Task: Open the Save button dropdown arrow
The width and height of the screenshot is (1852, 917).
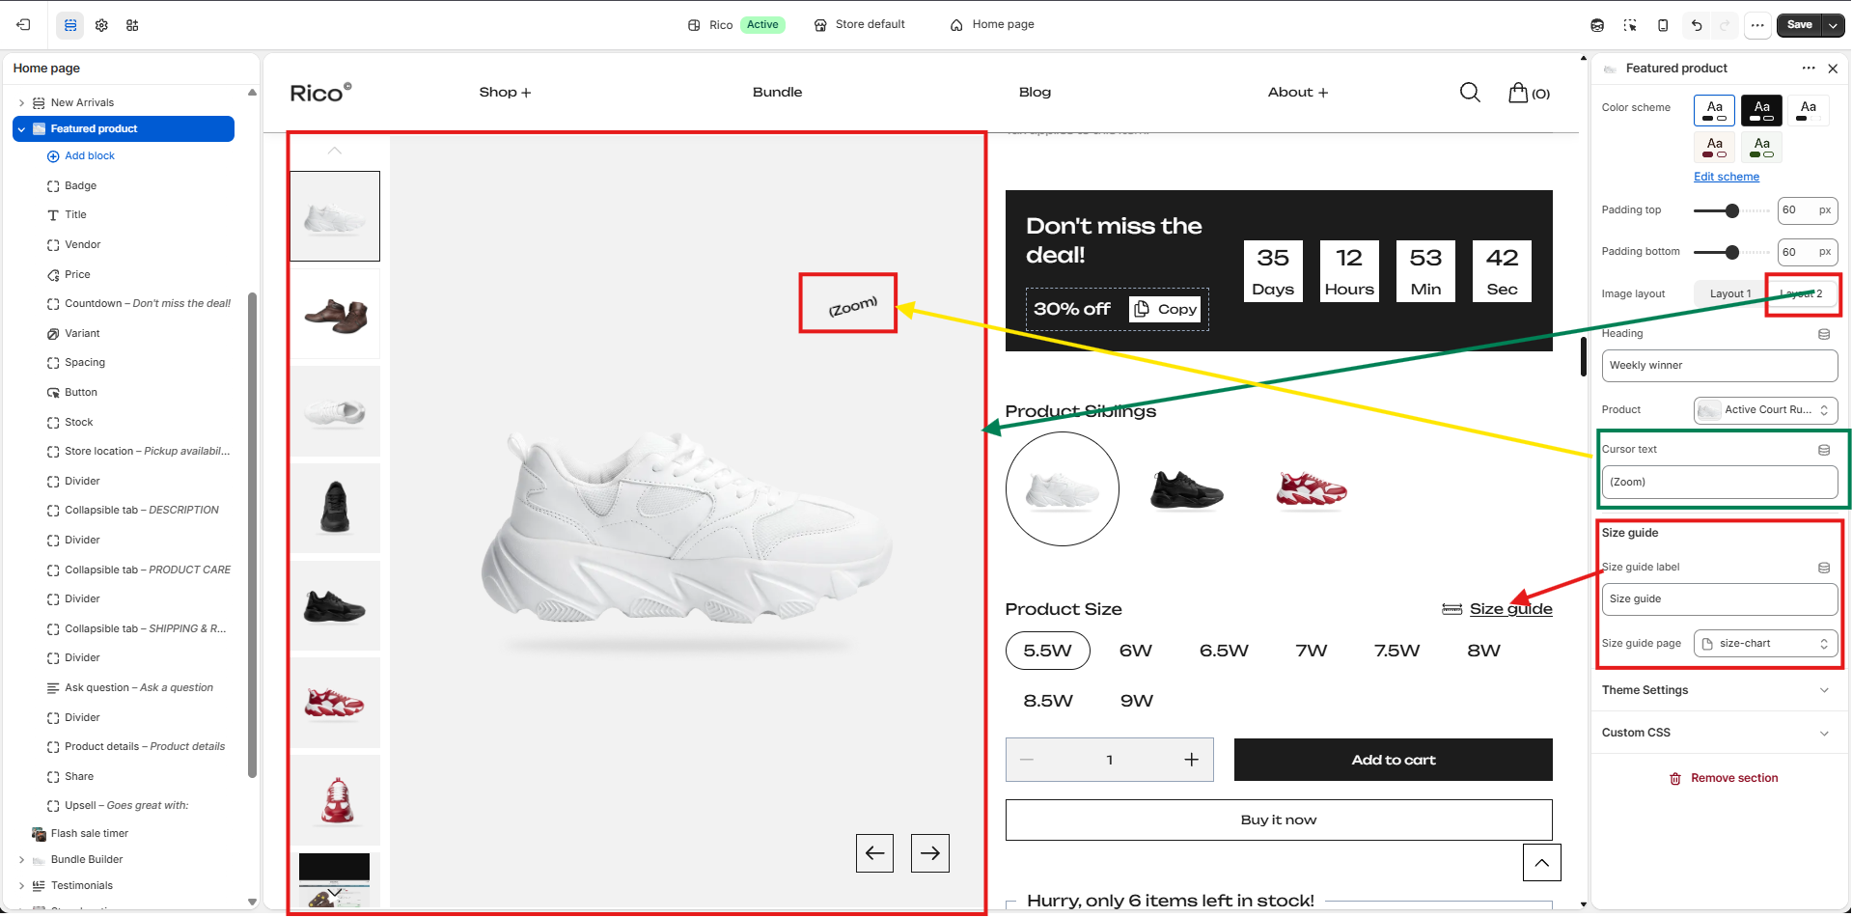Action: click(1833, 25)
